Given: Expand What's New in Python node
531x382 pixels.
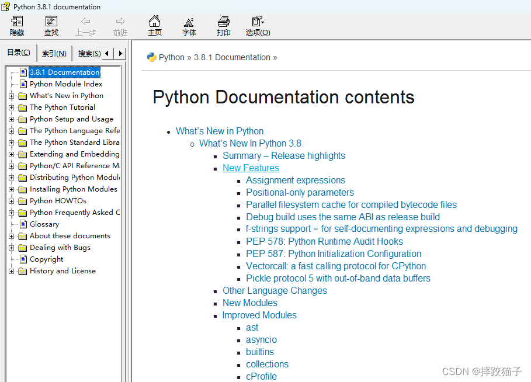Looking at the screenshot, I should 12,96.
